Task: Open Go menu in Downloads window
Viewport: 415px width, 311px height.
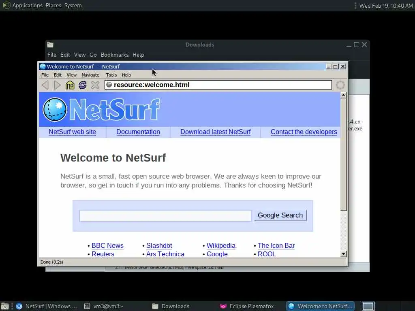Action: click(93, 55)
